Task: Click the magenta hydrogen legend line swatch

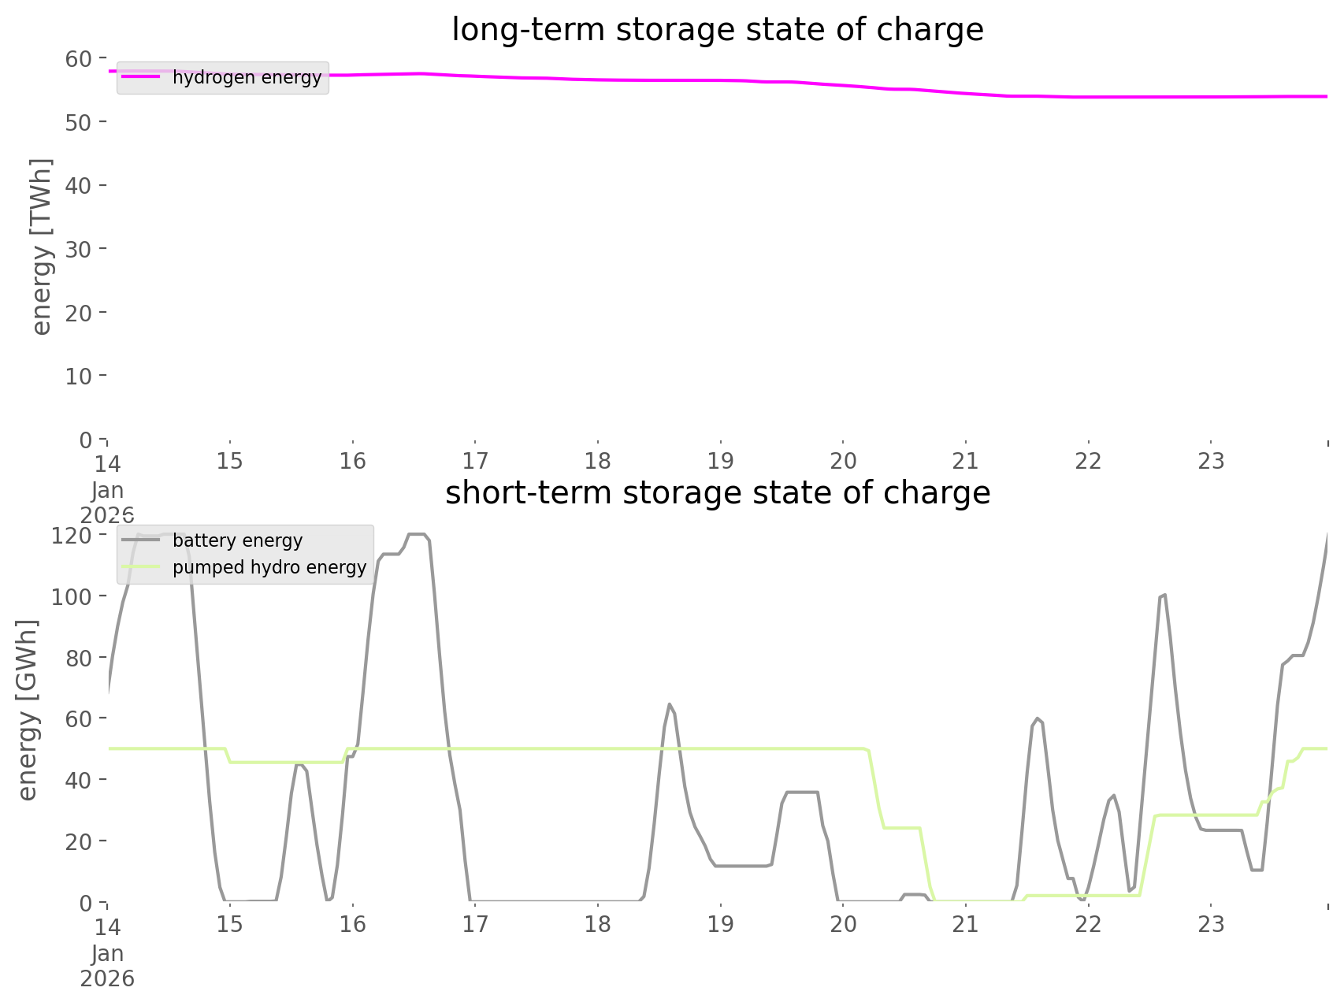Action: pos(141,77)
